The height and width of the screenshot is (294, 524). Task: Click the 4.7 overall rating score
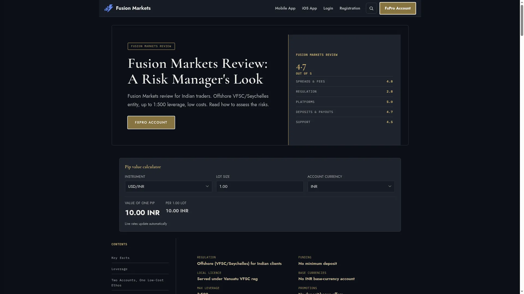(x=301, y=67)
